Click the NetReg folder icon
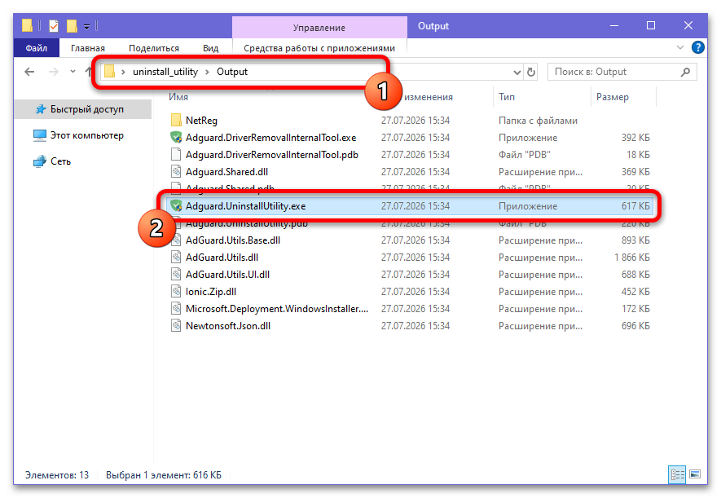 tap(176, 121)
